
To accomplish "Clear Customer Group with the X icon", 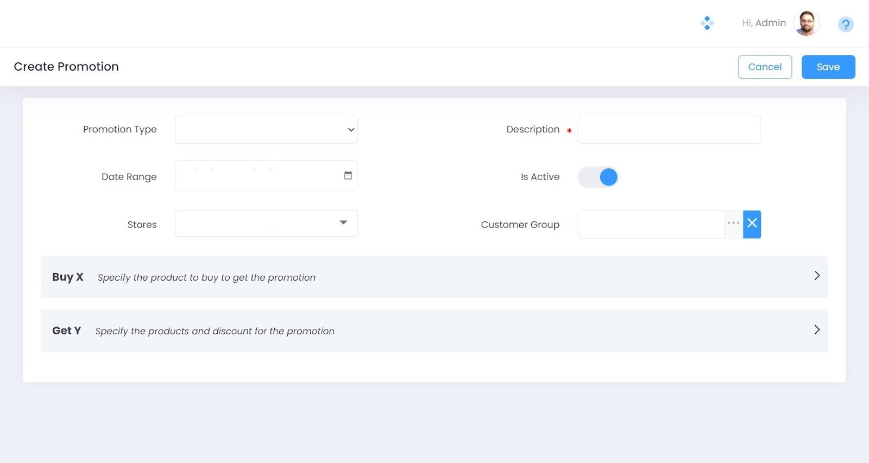I will click(752, 224).
